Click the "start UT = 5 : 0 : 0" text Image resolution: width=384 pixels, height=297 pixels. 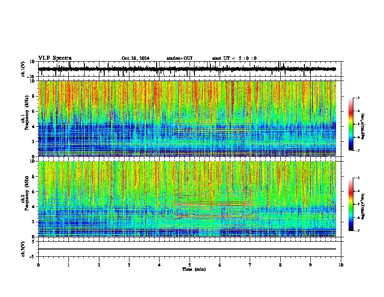(x=234, y=58)
